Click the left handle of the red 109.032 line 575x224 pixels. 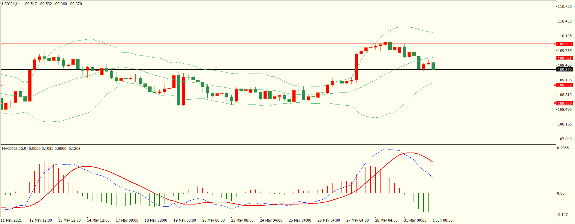click(x=2, y=85)
